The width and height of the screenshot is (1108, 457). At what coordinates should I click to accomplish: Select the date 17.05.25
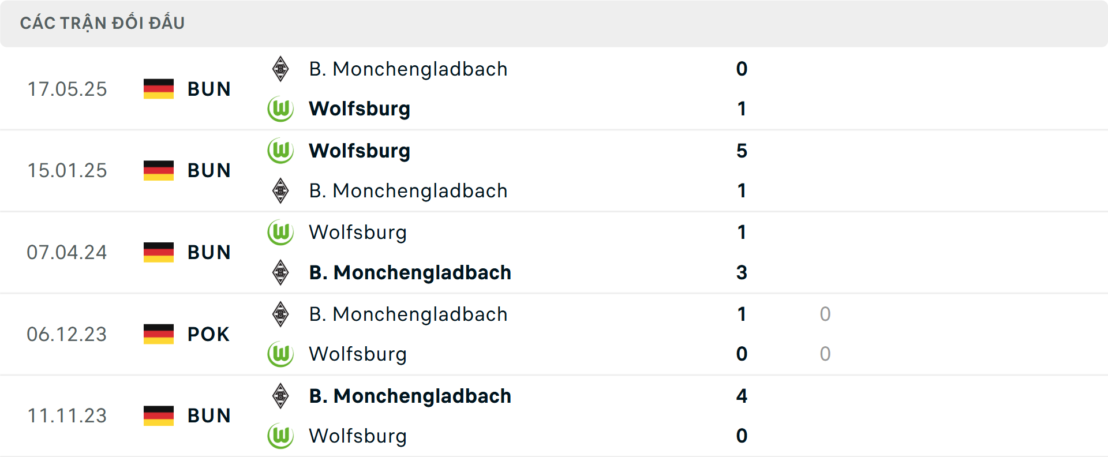[67, 89]
